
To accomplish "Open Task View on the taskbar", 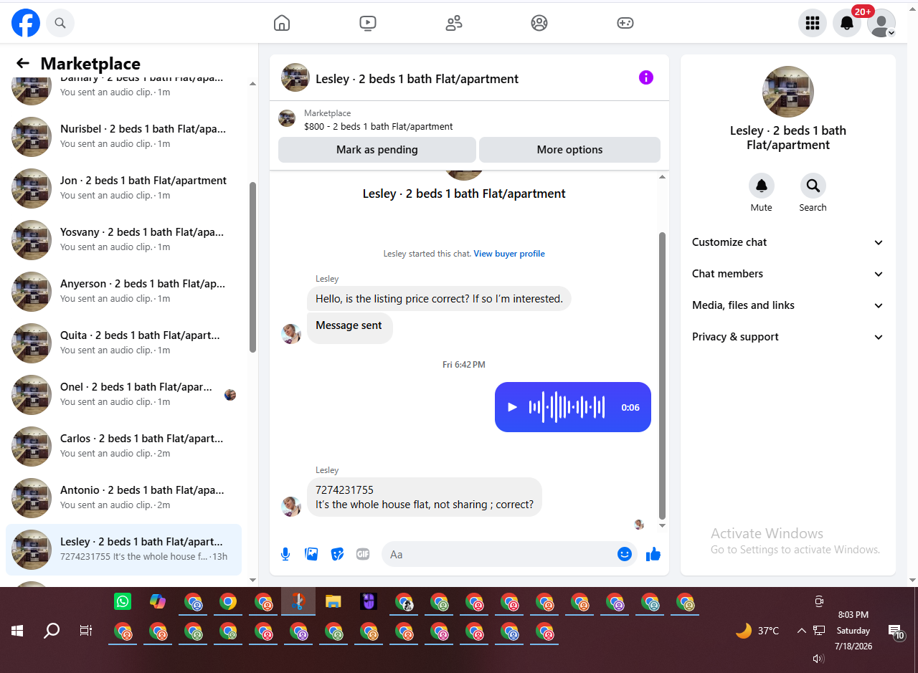I will pyautogui.click(x=86, y=631).
